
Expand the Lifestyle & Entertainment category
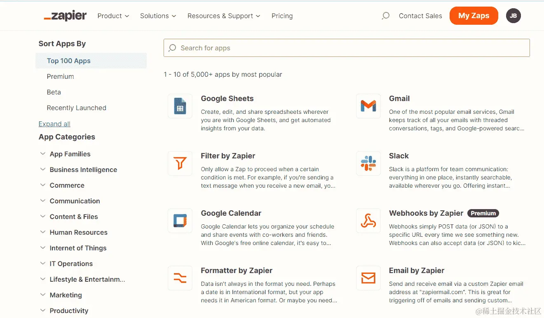point(82,279)
